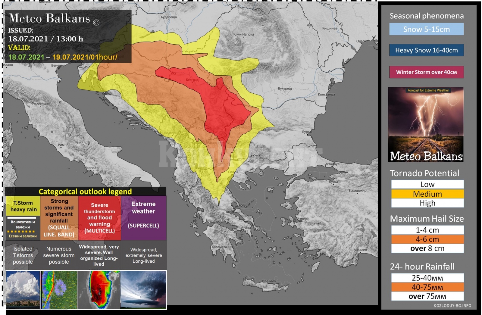Click the 'Белград' city label on map
482x315 pixels.
(x=192, y=80)
